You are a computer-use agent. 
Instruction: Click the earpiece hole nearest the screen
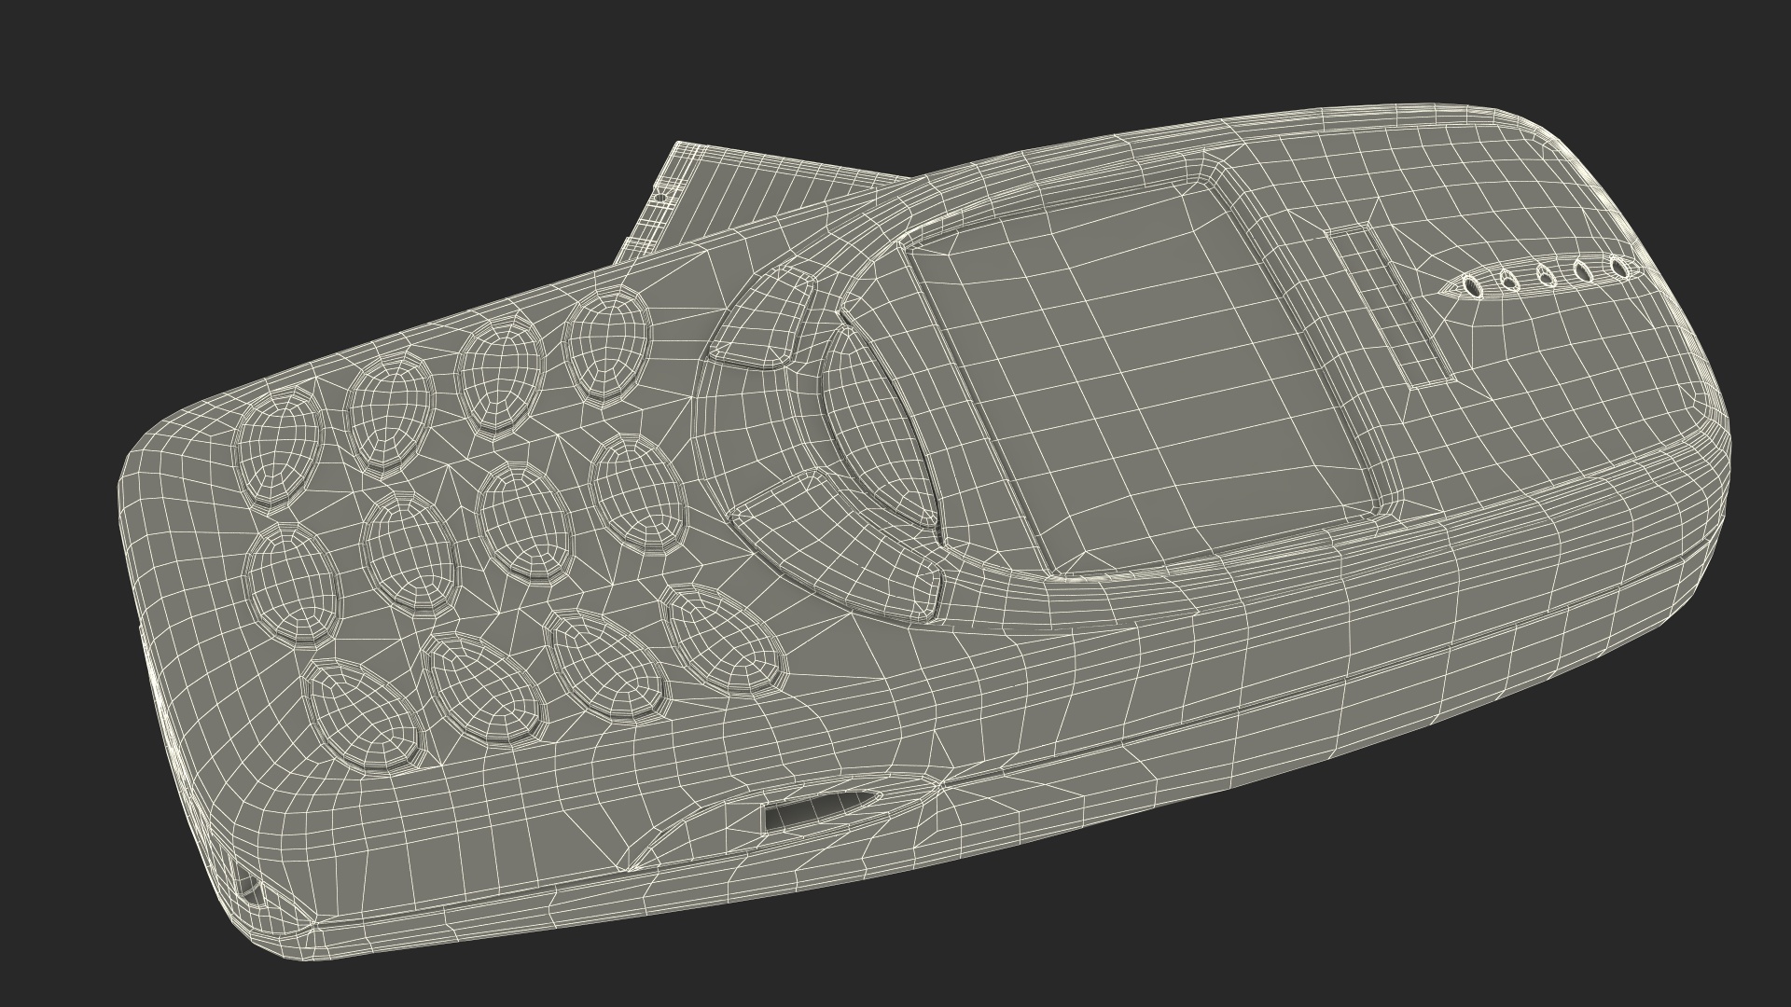tap(1471, 287)
